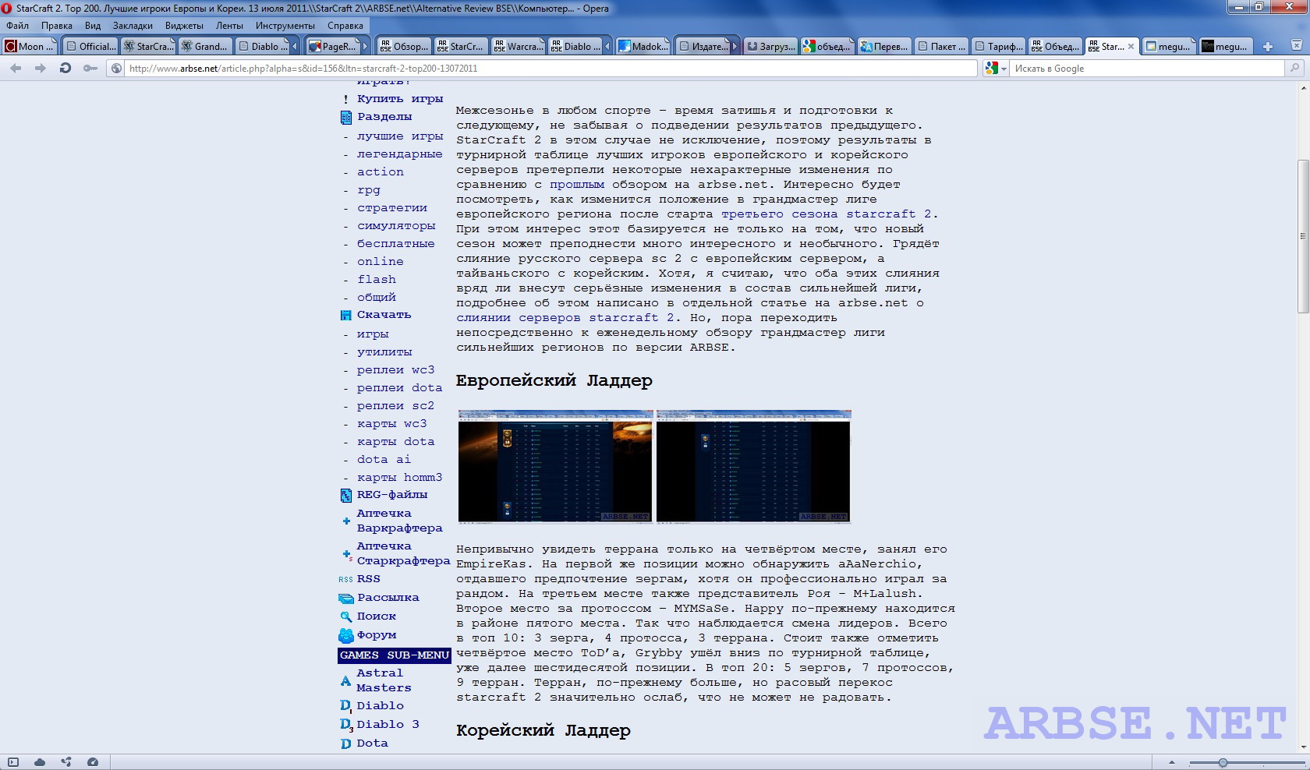1310x770 pixels.
Task: Open the реплеи sc2 sidebar link
Action: click(x=396, y=406)
